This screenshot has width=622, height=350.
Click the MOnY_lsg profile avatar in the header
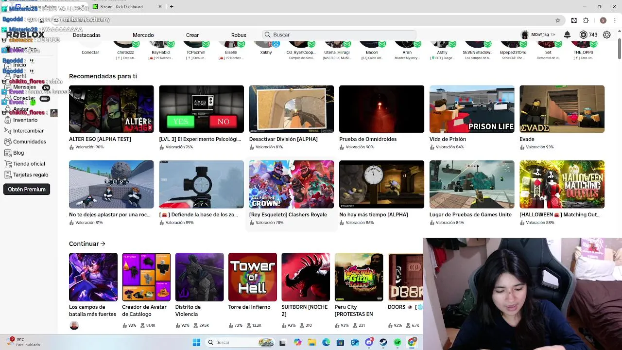tap(524, 35)
